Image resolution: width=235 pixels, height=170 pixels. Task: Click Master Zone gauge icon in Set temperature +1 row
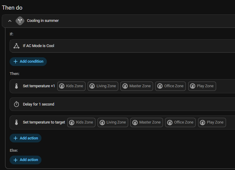[x=125, y=86]
